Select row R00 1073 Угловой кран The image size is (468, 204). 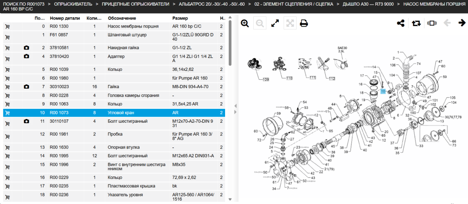[114, 113]
